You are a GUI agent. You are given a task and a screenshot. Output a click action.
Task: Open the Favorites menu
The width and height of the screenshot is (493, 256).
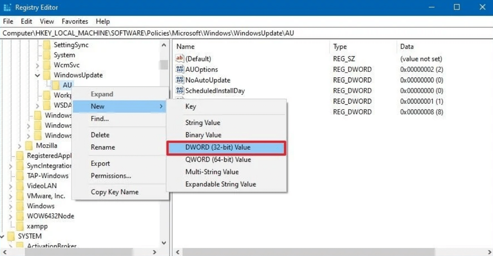75,21
